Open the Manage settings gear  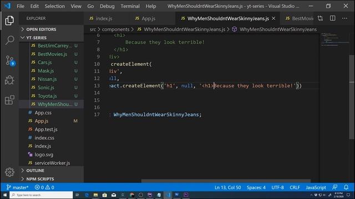coord(9,172)
